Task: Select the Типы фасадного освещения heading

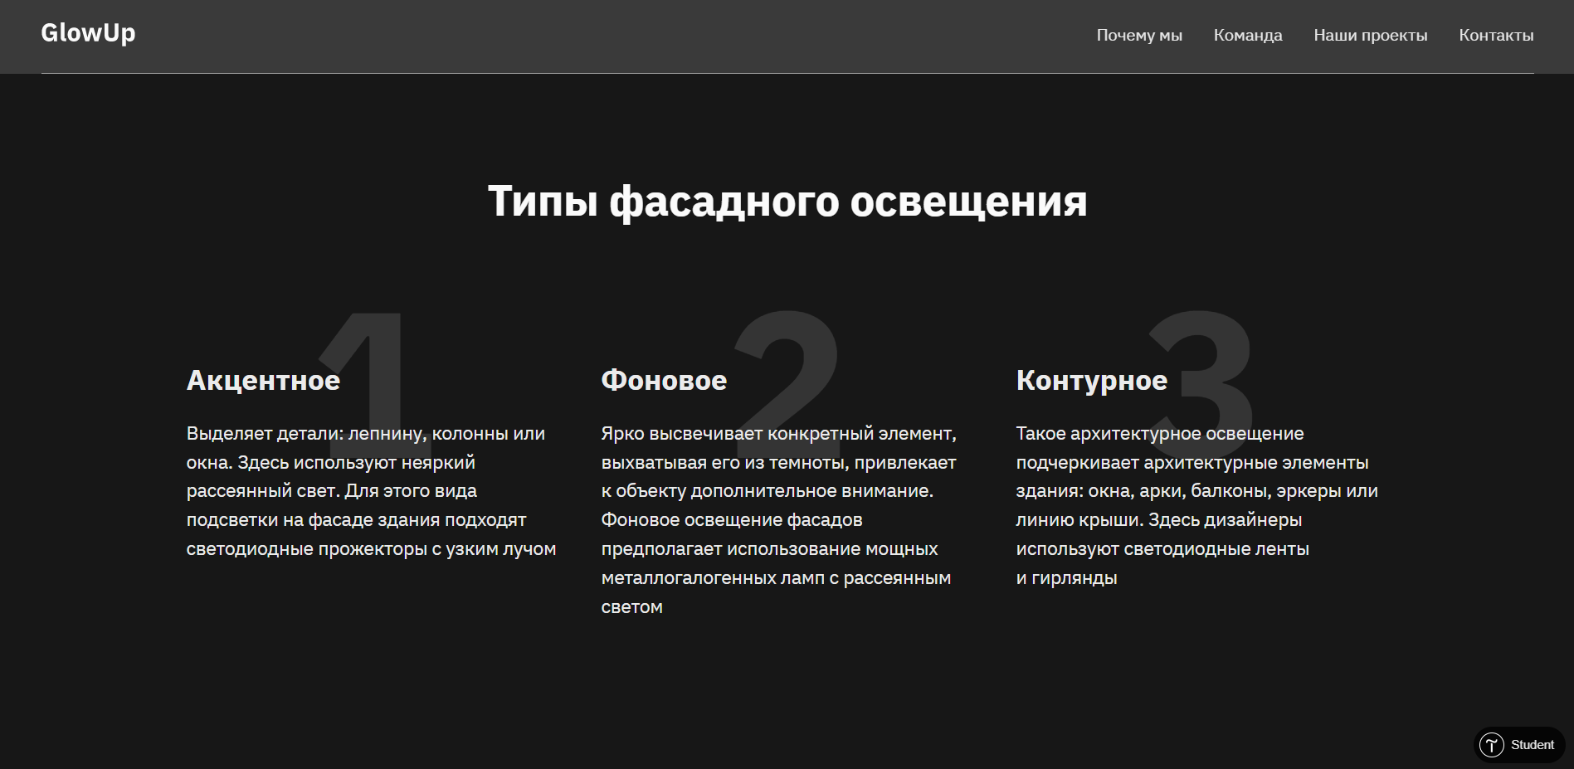Action: 787,201
